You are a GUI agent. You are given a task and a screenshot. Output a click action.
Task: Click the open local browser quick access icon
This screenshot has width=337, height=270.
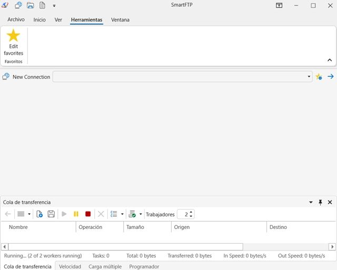[x=31, y=5]
